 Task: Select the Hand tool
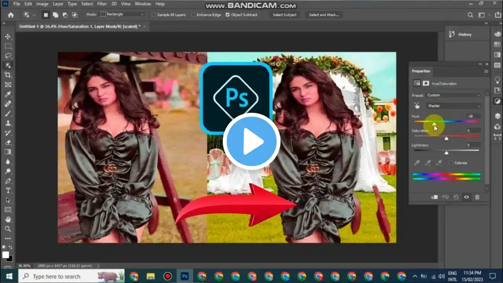[x=8, y=219]
